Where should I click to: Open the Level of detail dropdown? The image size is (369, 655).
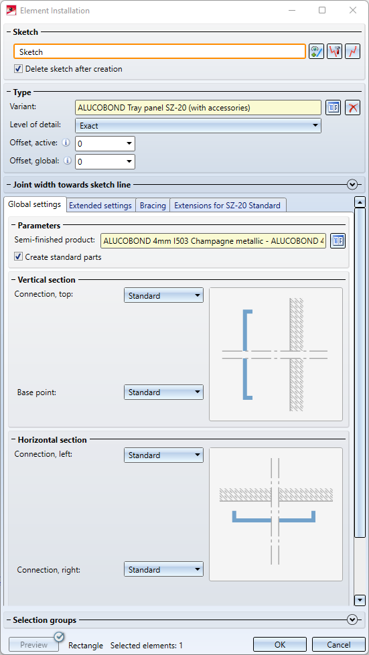198,125
